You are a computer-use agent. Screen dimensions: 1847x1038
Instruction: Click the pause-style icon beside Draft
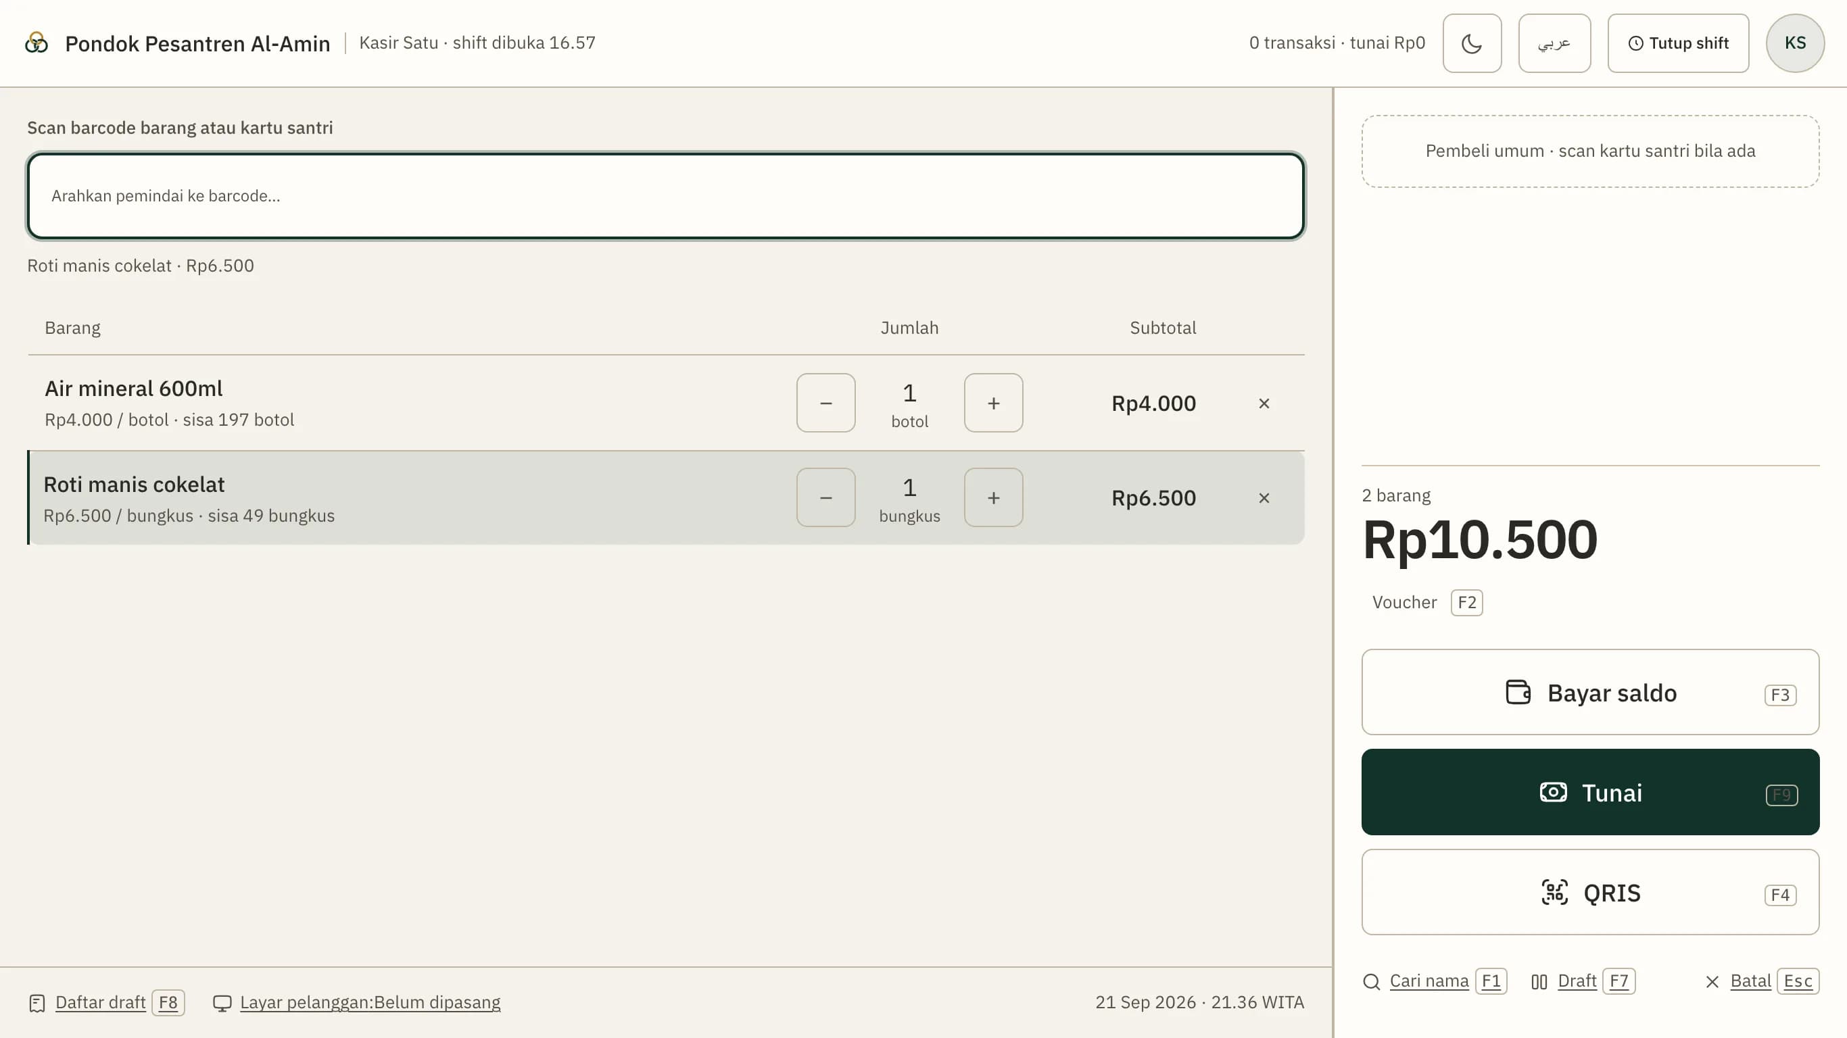[1539, 981]
